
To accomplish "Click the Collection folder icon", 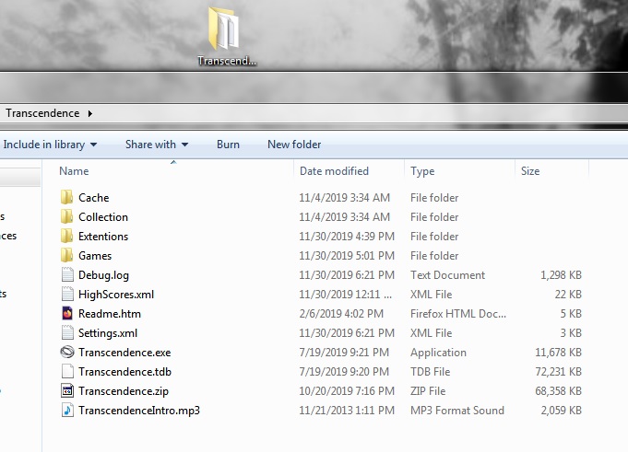I will [x=67, y=216].
